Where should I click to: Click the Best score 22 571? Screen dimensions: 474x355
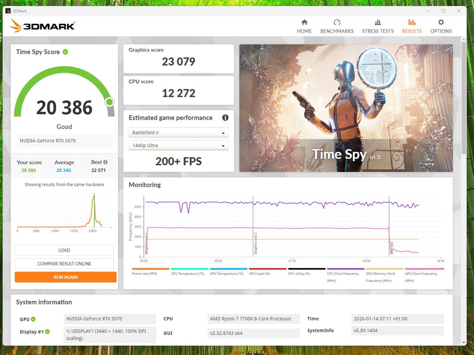[x=99, y=171]
